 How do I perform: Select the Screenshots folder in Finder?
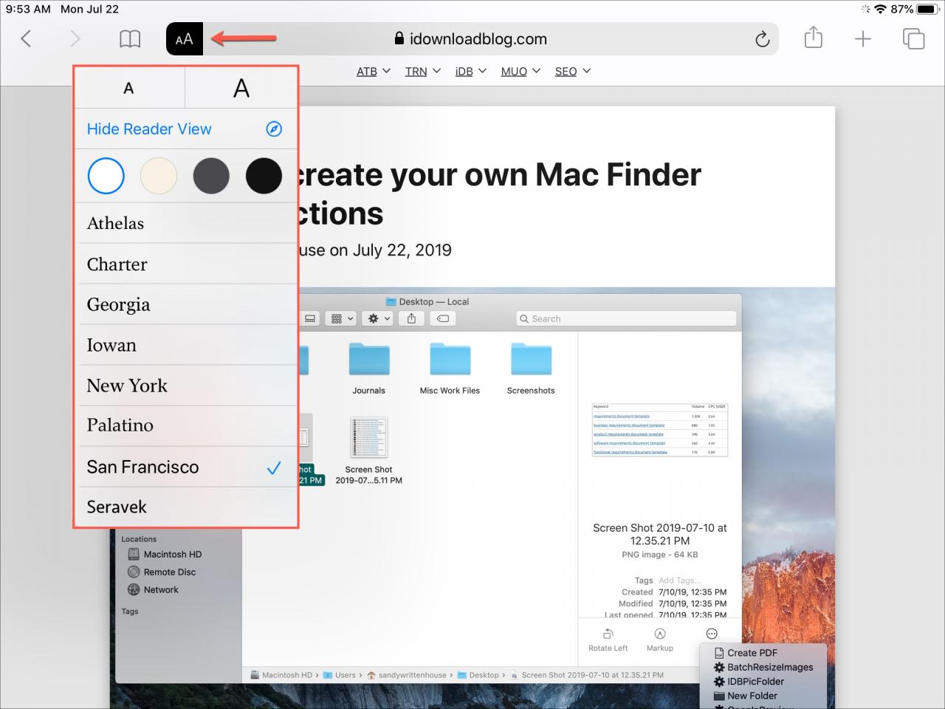pos(531,368)
